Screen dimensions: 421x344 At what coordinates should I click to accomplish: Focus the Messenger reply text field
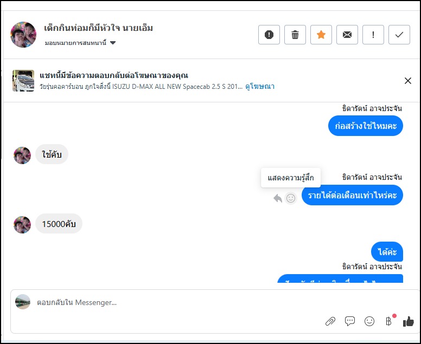coord(163,302)
